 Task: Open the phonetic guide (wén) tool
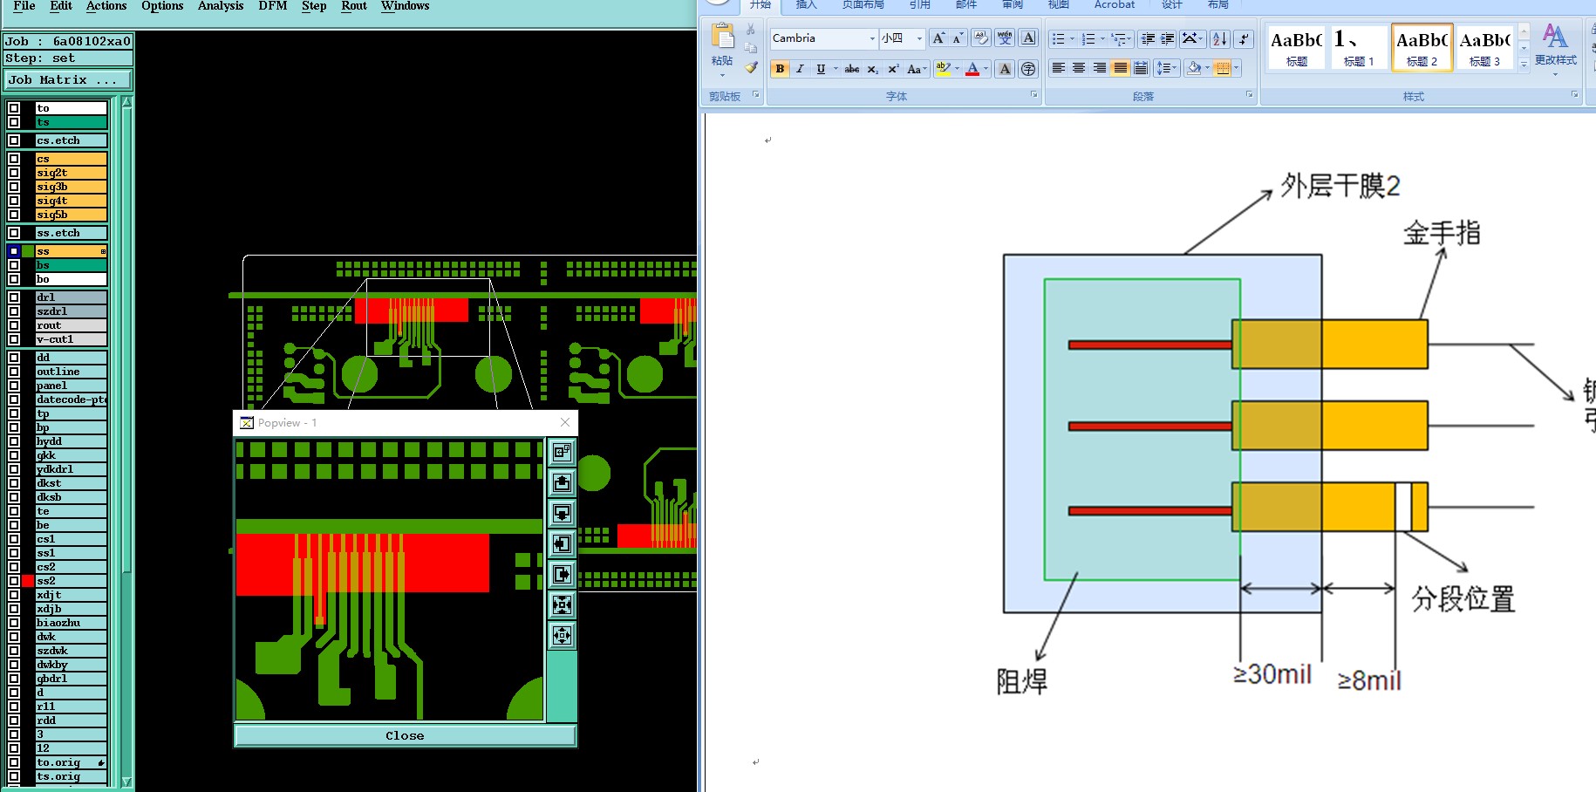(1005, 38)
